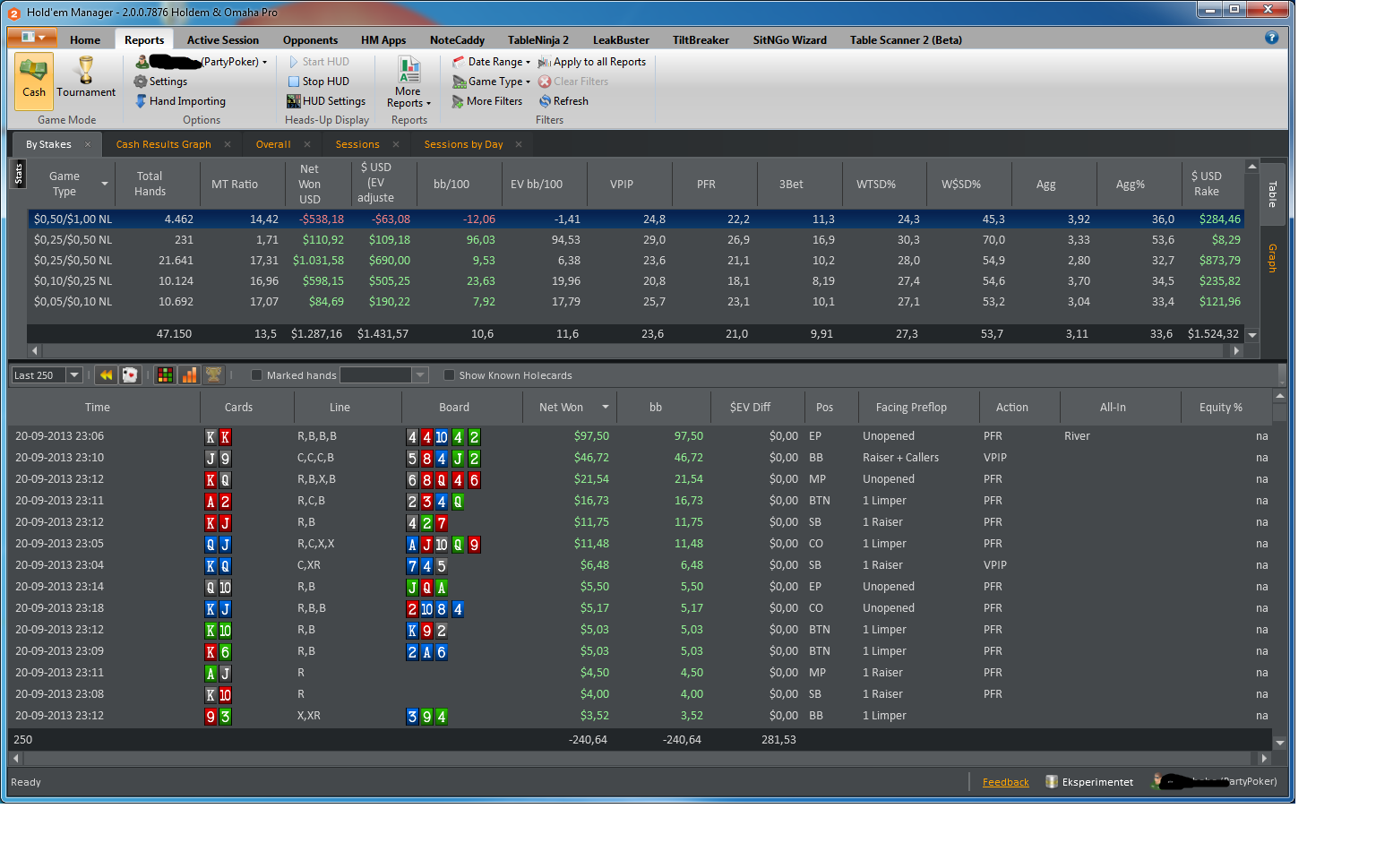Open Game Type column filter arrow
Screen dimensions: 1376x860
105,184
